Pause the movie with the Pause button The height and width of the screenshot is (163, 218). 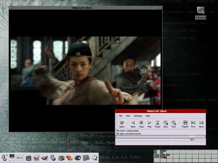click(x=157, y=124)
